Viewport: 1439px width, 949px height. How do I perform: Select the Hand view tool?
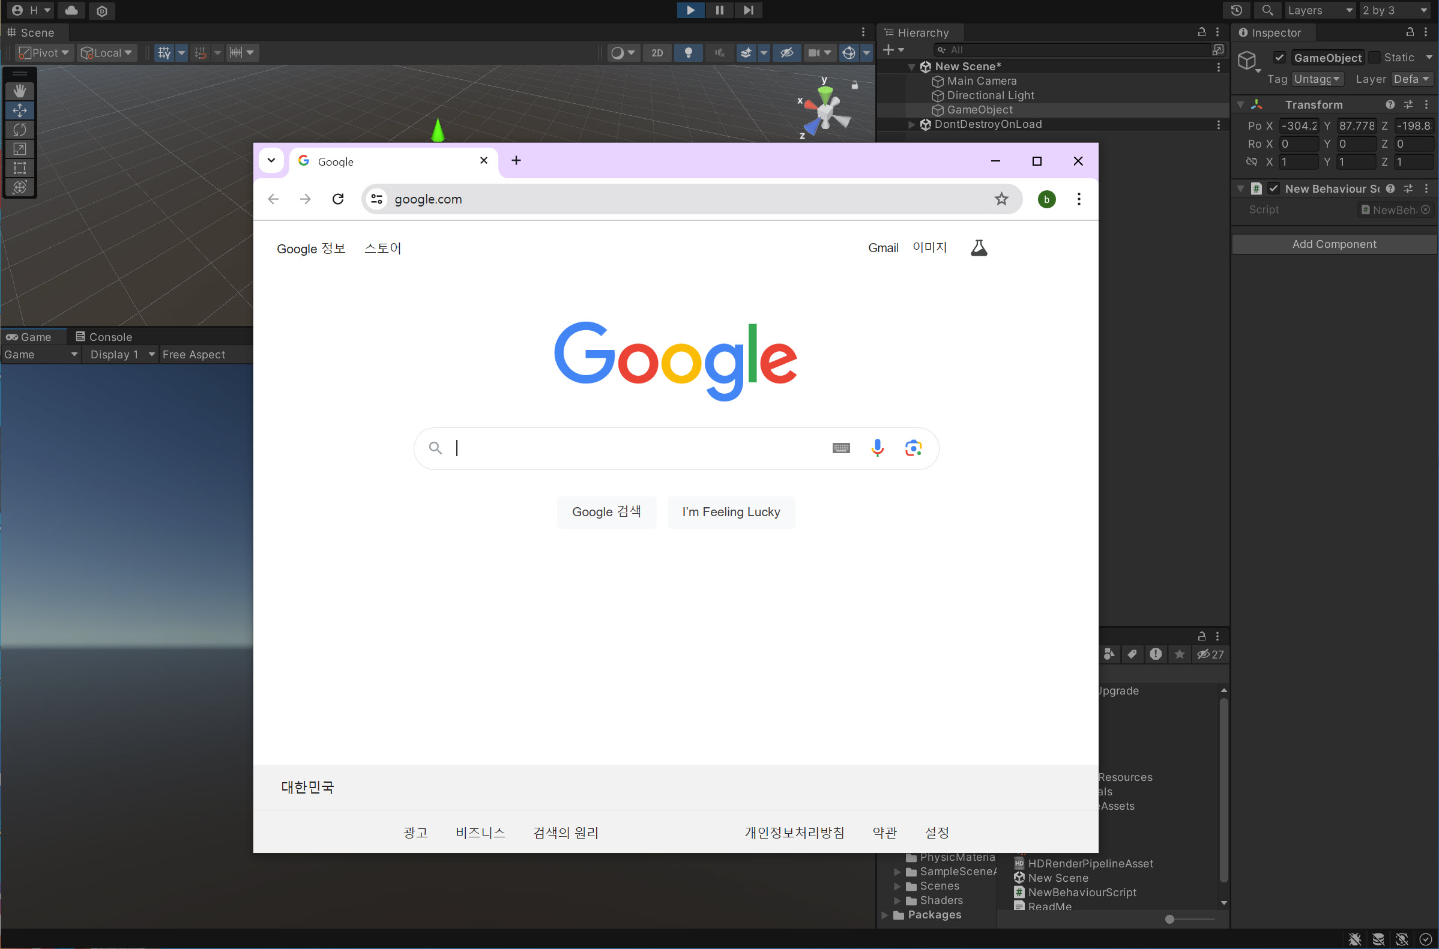click(x=19, y=91)
